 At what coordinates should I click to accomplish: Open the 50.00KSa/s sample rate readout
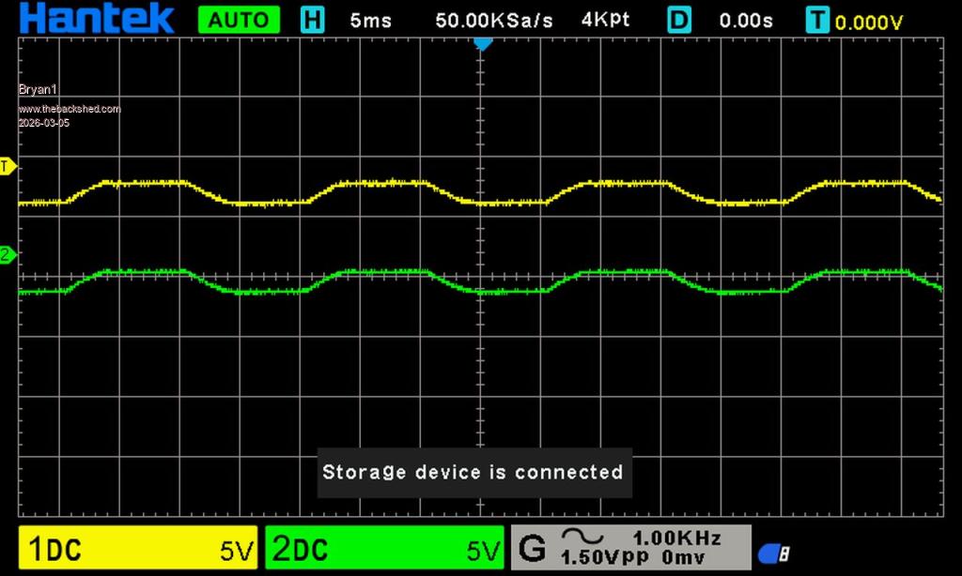pyautogui.click(x=494, y=20)
